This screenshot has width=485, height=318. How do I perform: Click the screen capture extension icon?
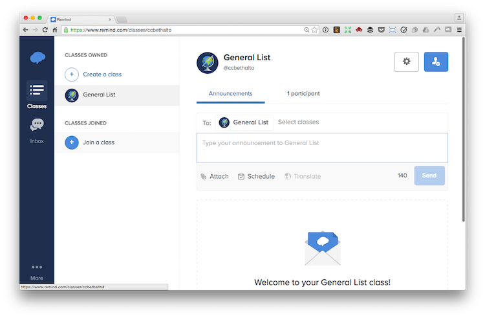[x=393, y=30]
